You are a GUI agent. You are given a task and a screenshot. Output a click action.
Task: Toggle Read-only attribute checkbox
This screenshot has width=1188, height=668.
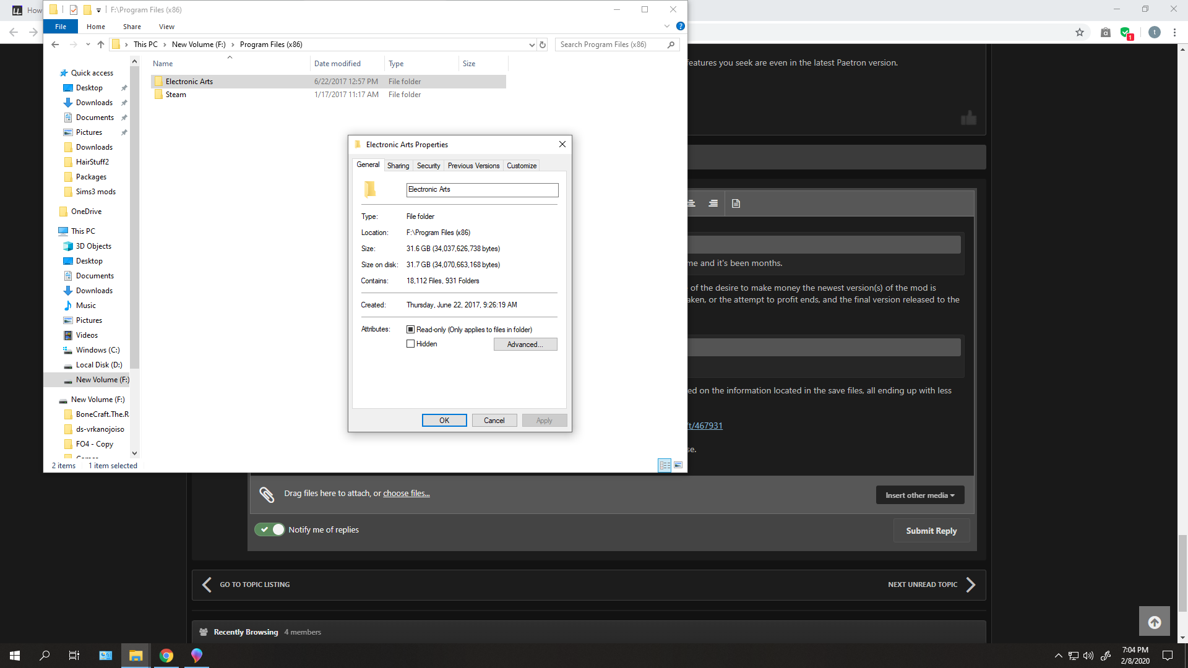410,330
